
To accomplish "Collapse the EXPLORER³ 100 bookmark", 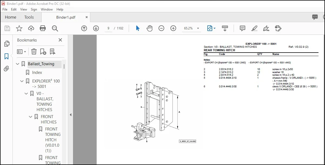I will click(22, 81).
